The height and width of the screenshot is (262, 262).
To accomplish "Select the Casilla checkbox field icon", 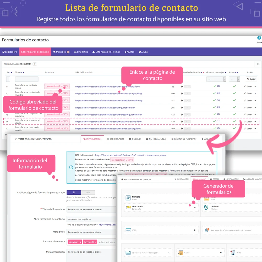I will [181, 253].
